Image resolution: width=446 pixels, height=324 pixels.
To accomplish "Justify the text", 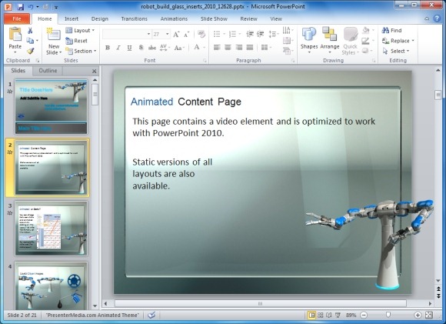I will 250,47.
